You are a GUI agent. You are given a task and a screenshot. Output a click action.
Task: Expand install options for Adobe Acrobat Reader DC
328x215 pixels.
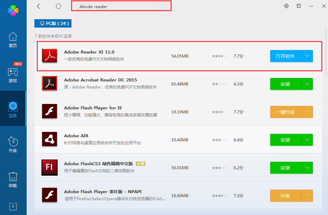click(307, 84)
